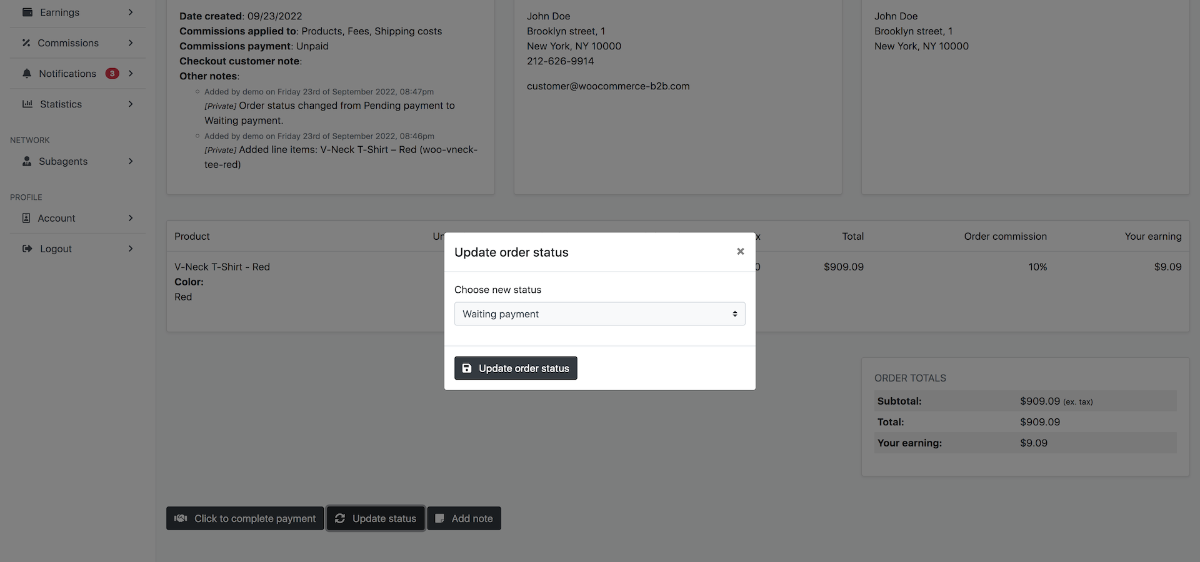
Task: Click the red notifications count badge
Action: pos(112,74)
